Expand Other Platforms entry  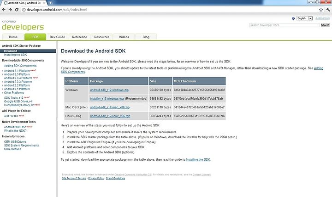point(3,93)
